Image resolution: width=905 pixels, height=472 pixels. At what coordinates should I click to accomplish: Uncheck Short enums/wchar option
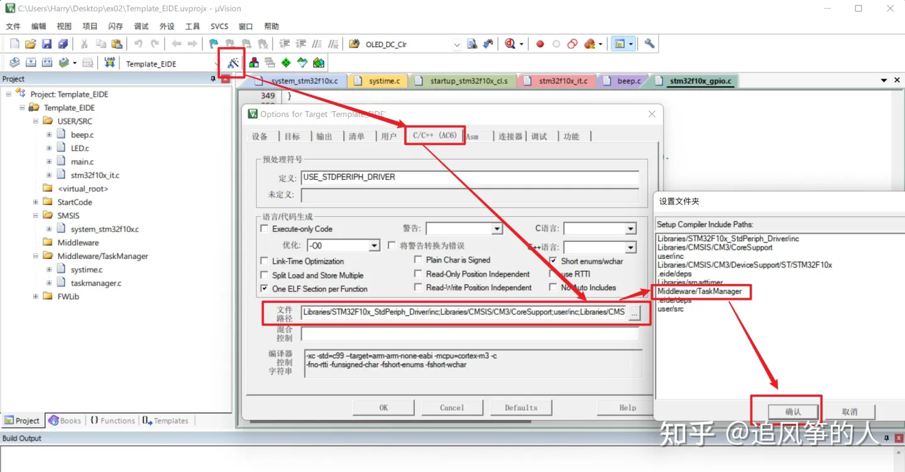(553, 261)
